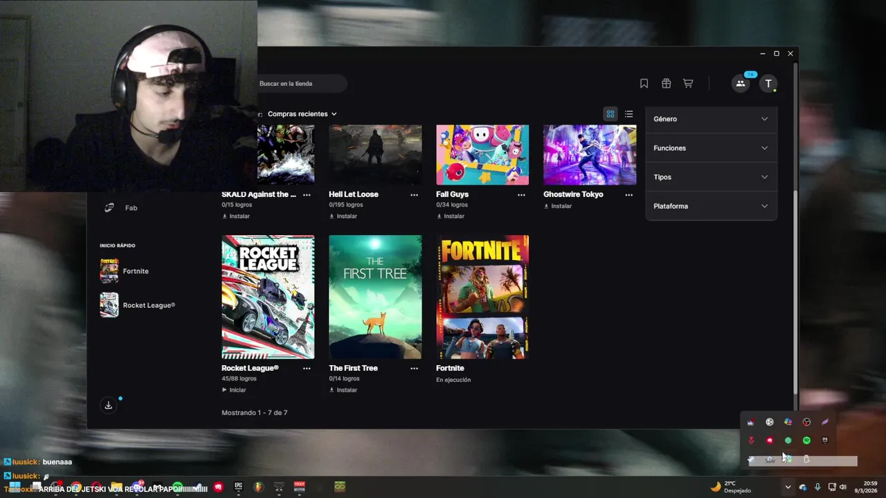
Task: Click the Fortnite game title
Action: 450,369
